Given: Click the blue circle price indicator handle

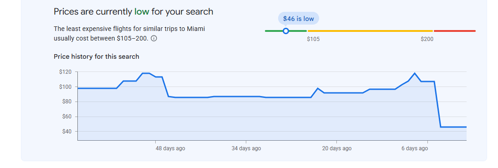Looking at the screenshot, I should pyautogui.click(x=286, y=31).
